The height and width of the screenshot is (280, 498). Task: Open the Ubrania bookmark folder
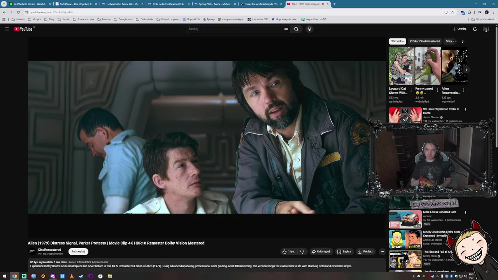coord(18,19)
